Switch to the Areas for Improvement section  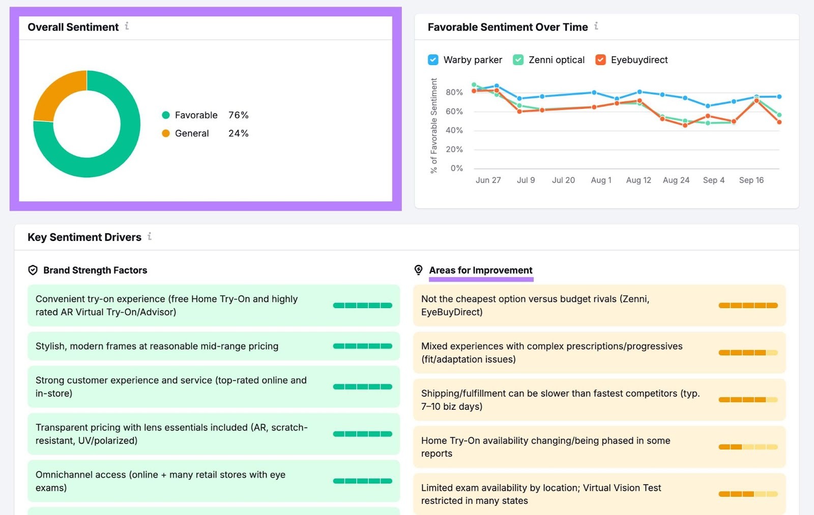tap(480, 270)
